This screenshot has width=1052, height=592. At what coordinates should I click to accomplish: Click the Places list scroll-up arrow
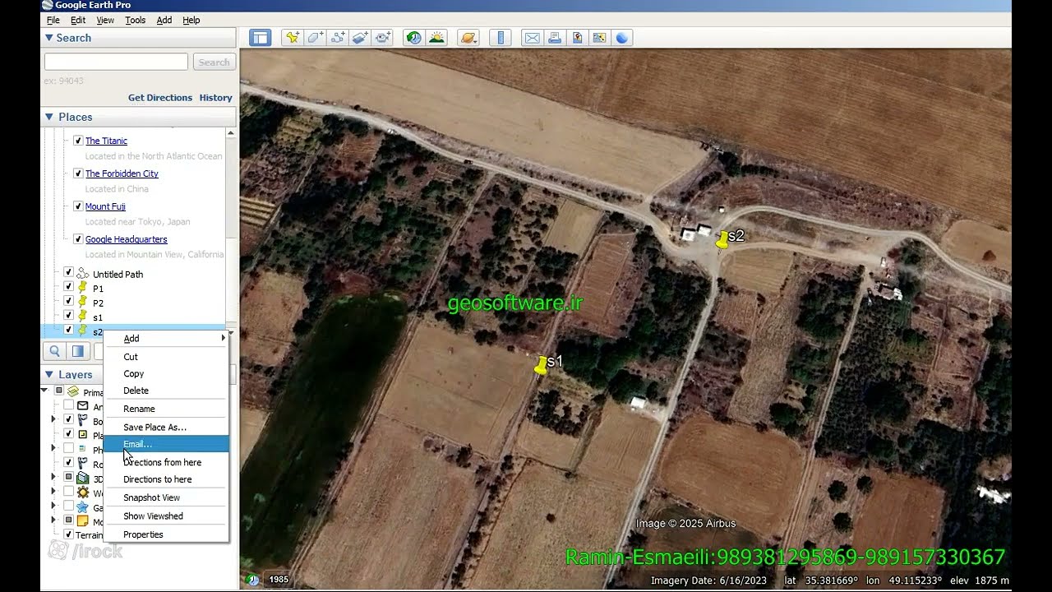231,133
